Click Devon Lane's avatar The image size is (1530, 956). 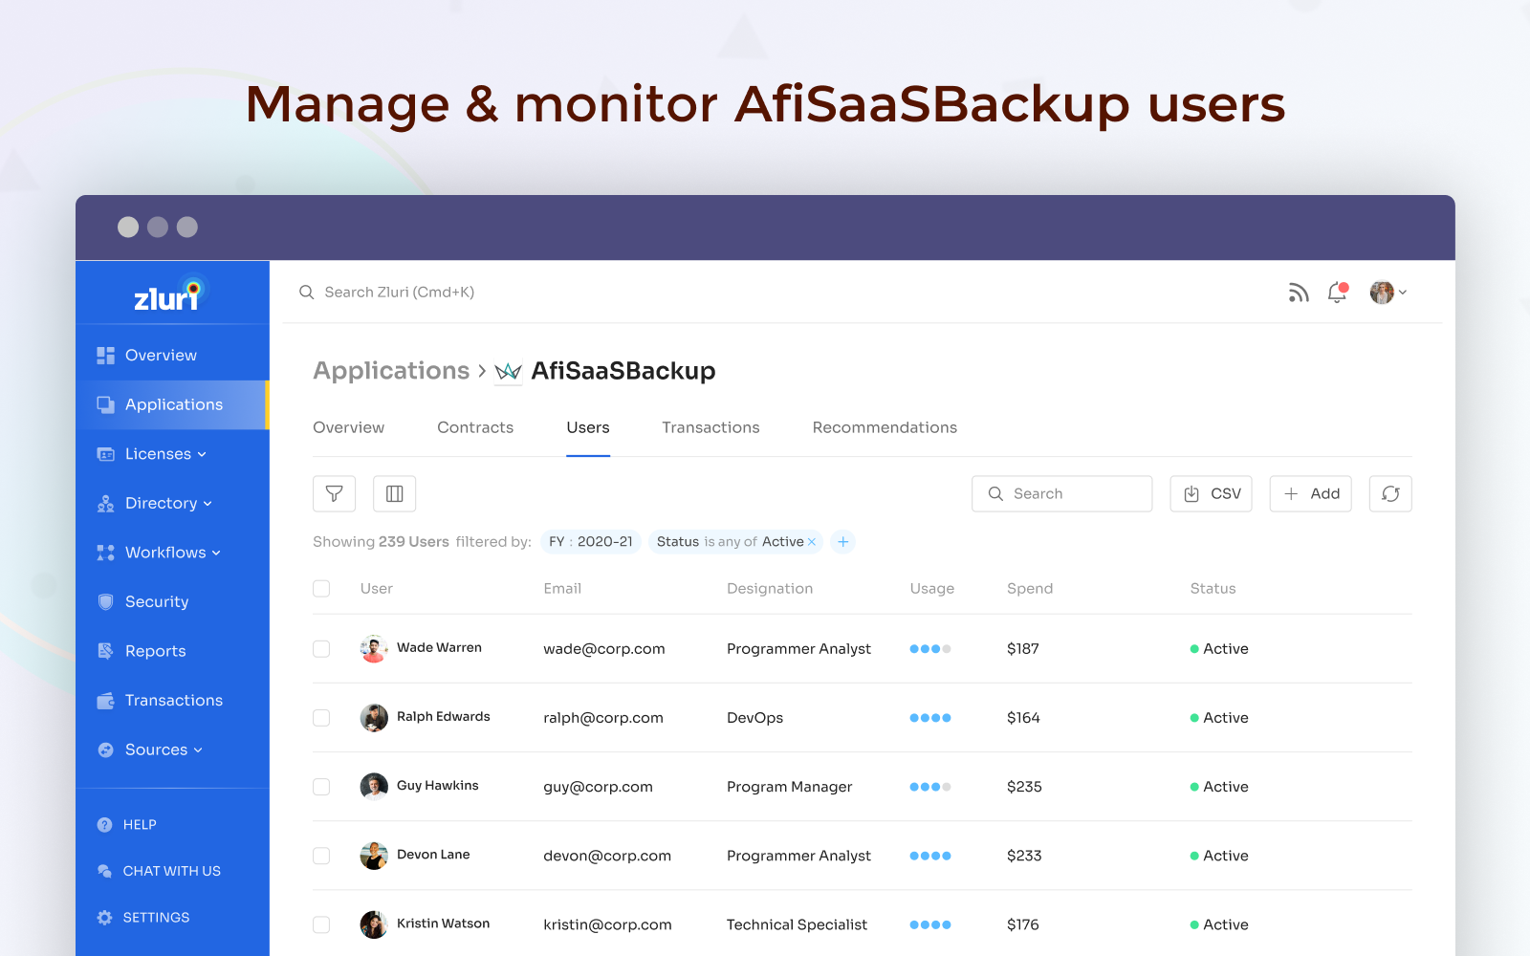pos(374,855)
